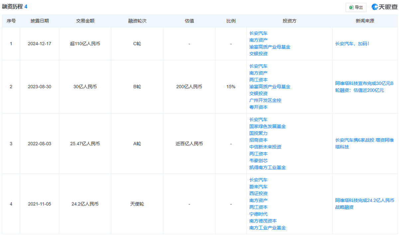399x238 pixels.
Task: Click the 天眼查 logo
Action: pos(384,7)
